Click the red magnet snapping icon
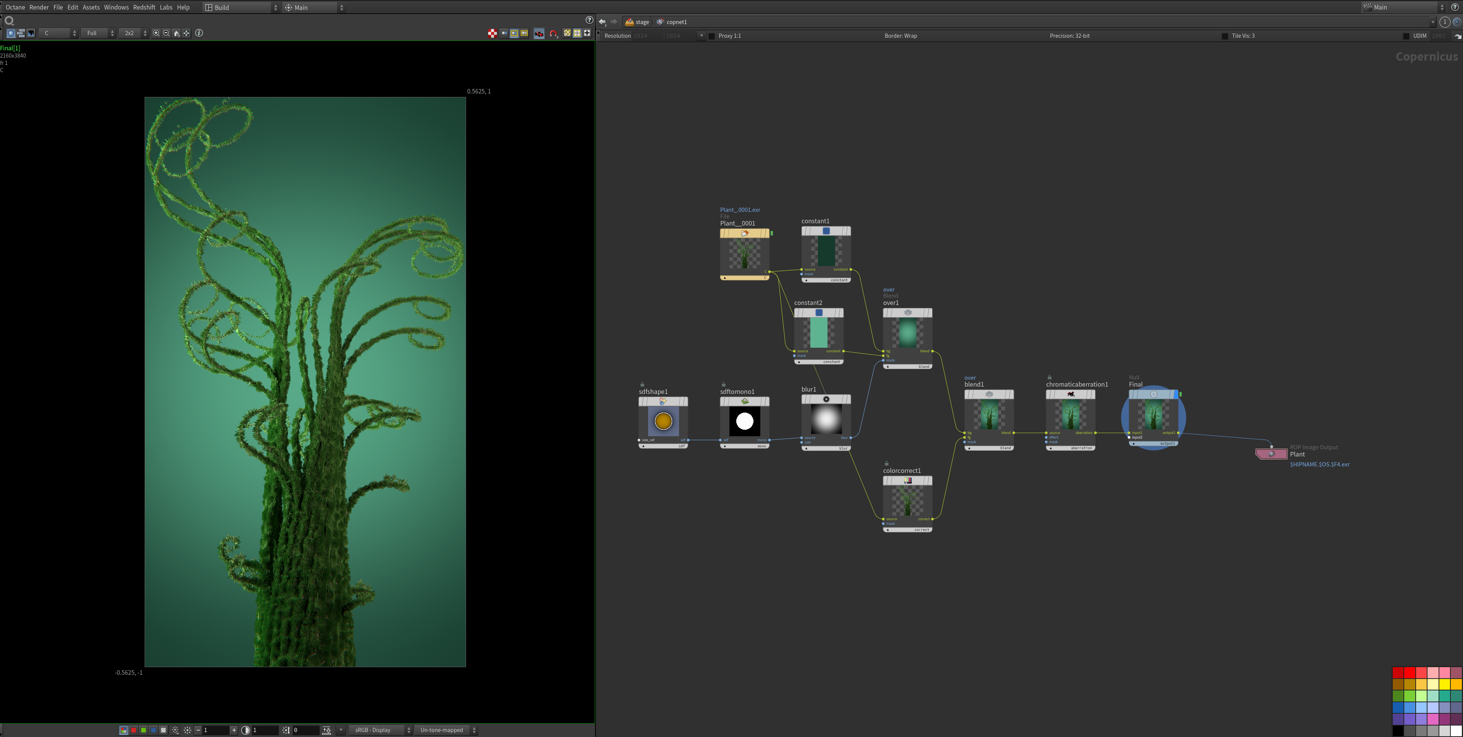The height and width of the screenshot is (737, 1463). pos(553,34)
